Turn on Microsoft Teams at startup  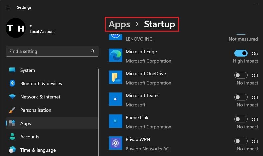tap(241, 97)
